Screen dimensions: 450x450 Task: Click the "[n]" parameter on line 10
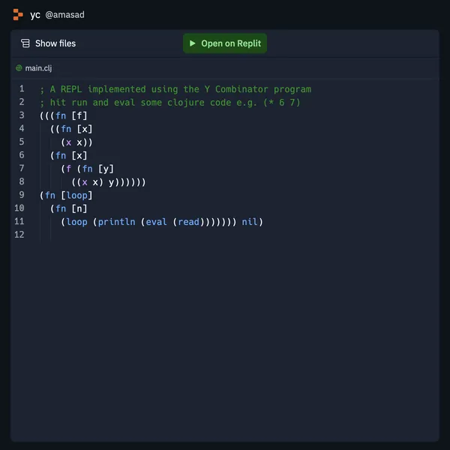pos(79,208)
